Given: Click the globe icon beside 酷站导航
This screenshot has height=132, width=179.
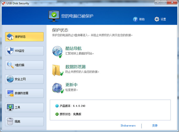Looking at the screenshot, I should click(58, 52).
